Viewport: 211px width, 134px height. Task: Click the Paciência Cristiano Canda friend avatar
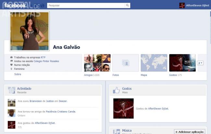11,113
